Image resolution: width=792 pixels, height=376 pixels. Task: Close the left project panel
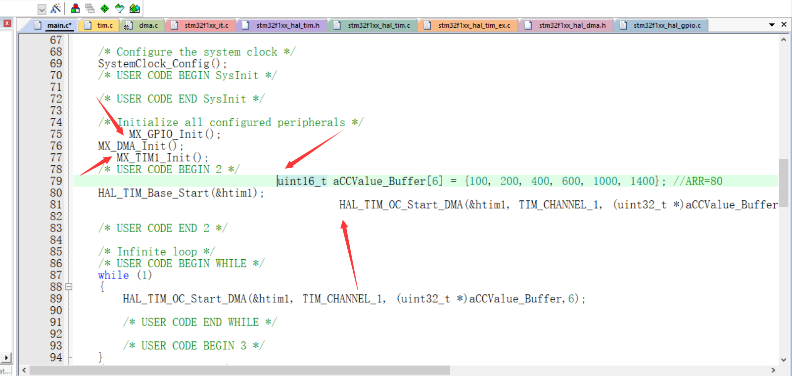pyautogui.click(x=7, y=23)
